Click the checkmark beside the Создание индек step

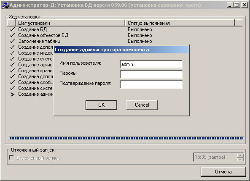pos(12,53)
